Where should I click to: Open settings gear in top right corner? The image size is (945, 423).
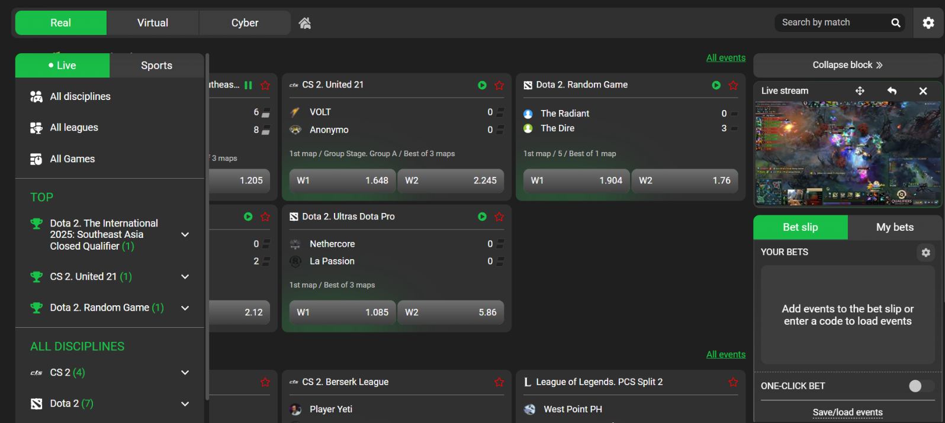(x=928, y=23)
